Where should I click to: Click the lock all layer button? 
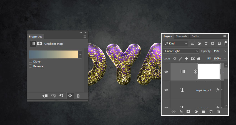pyautogui.click(x=199, y=59)
